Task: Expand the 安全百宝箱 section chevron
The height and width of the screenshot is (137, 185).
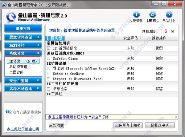Action: [38, 81]
